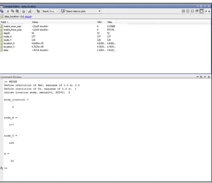The height and width of the screenshot is (183, 212).
Task: Select the location_X field row
Action: (x=58, y=43)
